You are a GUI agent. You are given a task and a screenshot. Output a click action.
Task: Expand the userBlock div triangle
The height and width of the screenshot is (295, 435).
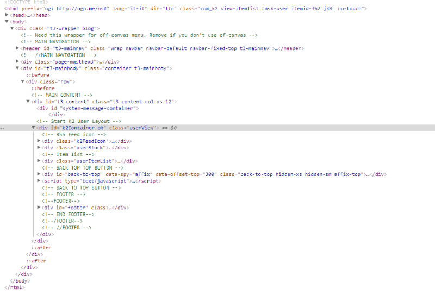click(x=39, y=148)
